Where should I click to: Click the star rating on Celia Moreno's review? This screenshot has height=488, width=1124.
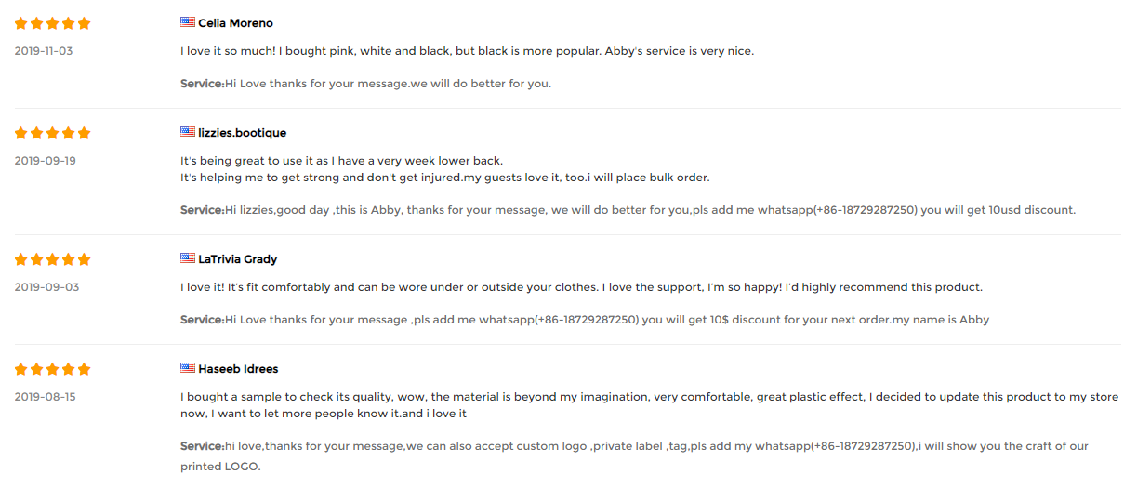pos(52,23)
